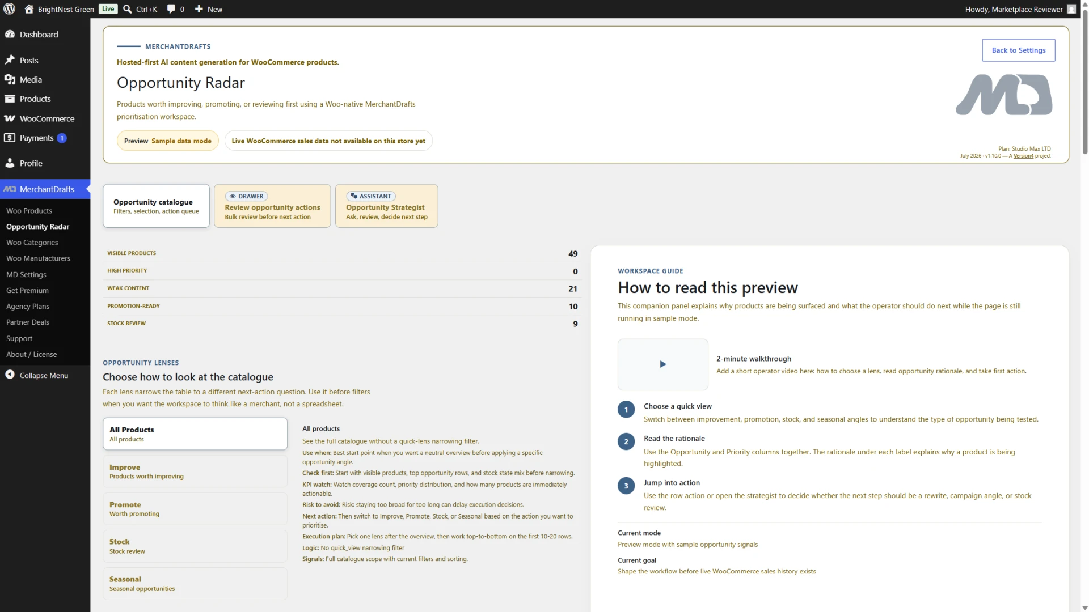Click Back to Settings button

point(1018,50)
